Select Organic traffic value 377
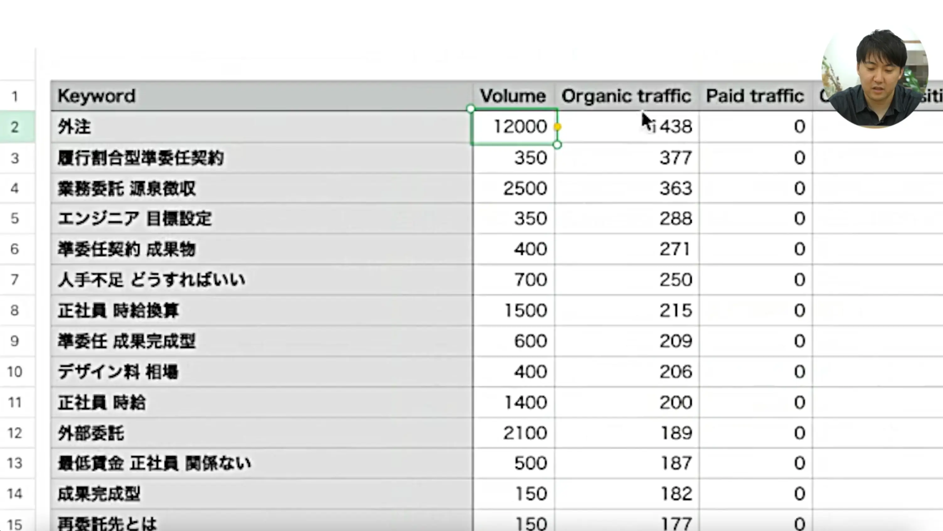 tap(627, 158)
